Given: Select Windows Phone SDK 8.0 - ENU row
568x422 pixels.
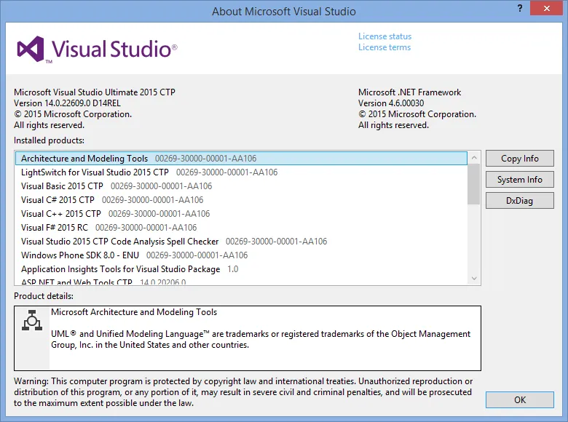Looking at the screenshot, I should pyautogui.click(x=241, y=255).
